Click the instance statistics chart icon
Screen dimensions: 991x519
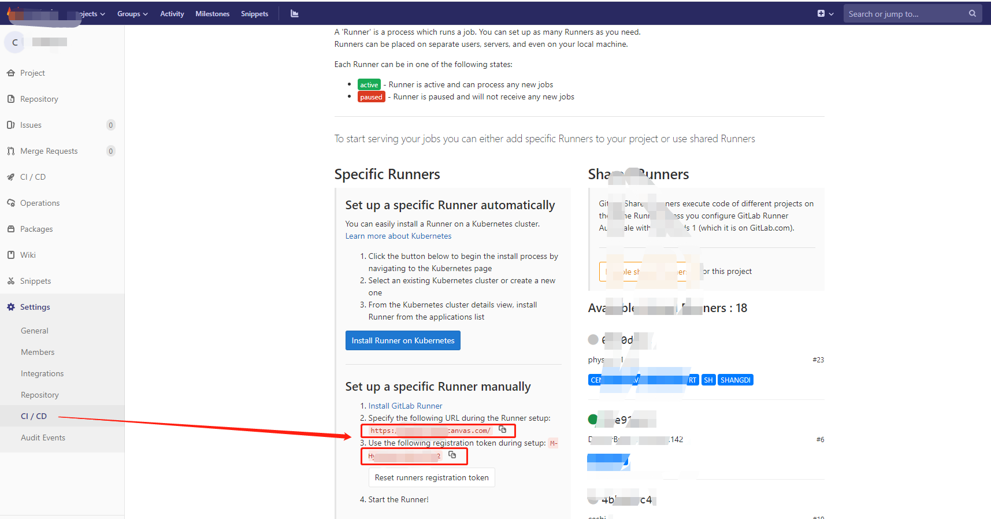click(x=295, y=13)
